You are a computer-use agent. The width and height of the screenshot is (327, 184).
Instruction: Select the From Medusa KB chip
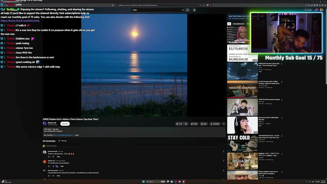click(238, 24)
